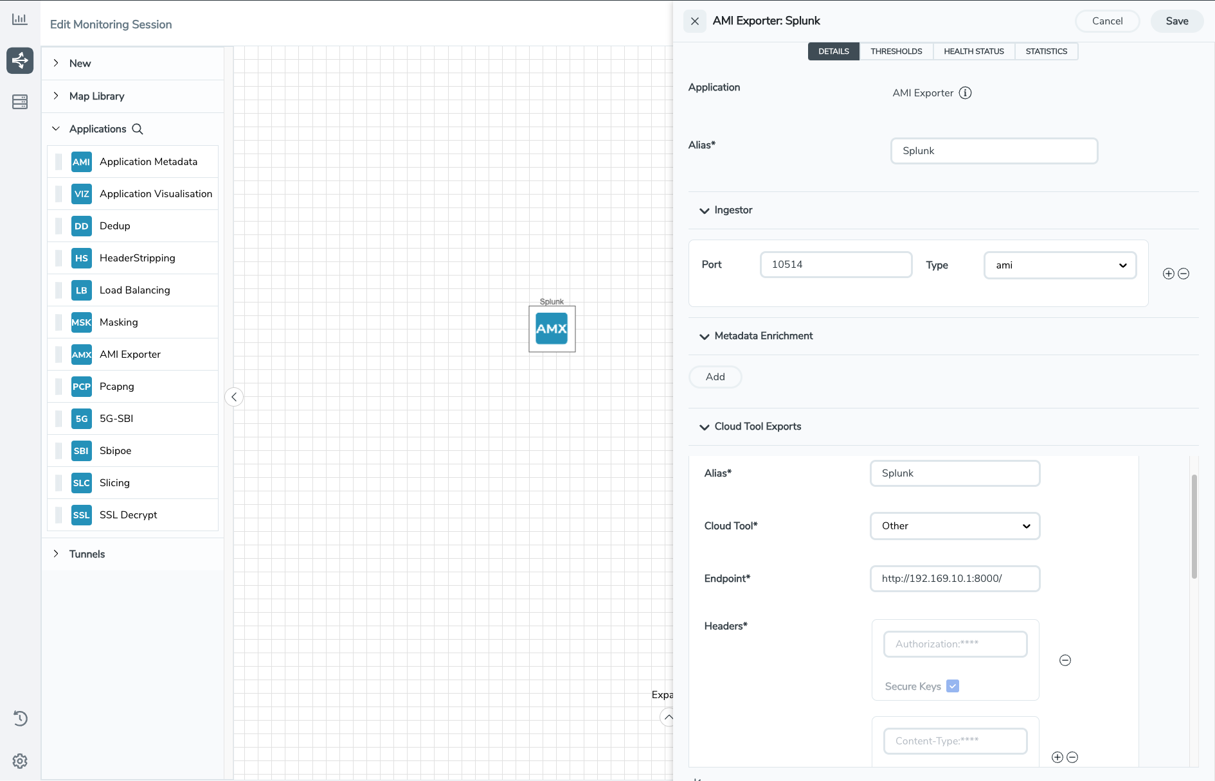Save the AMI Exporter settings

pos(1177,21)
